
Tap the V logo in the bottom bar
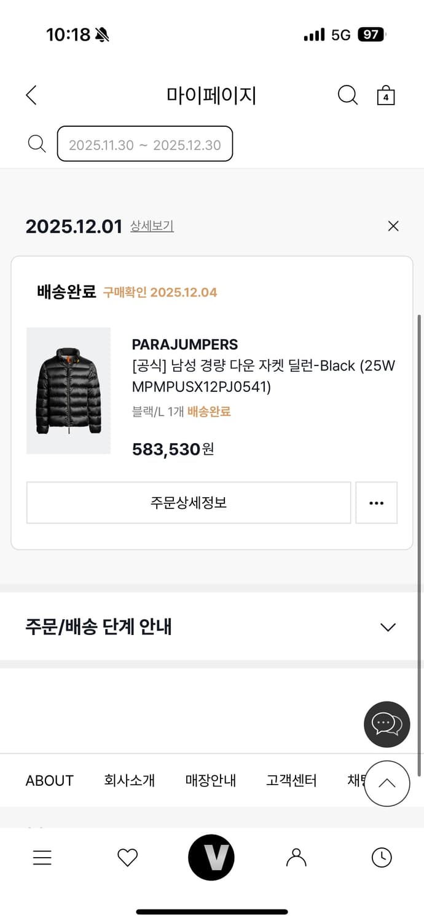[x=211, y=857]
